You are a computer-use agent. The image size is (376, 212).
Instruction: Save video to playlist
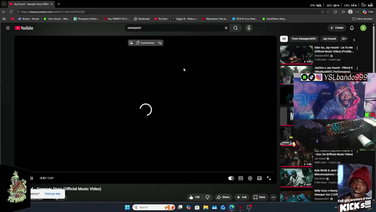259,197
